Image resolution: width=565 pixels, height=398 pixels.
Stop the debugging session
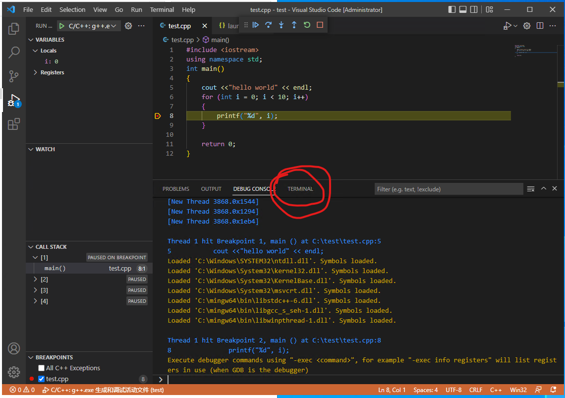[x=320, y=25]
